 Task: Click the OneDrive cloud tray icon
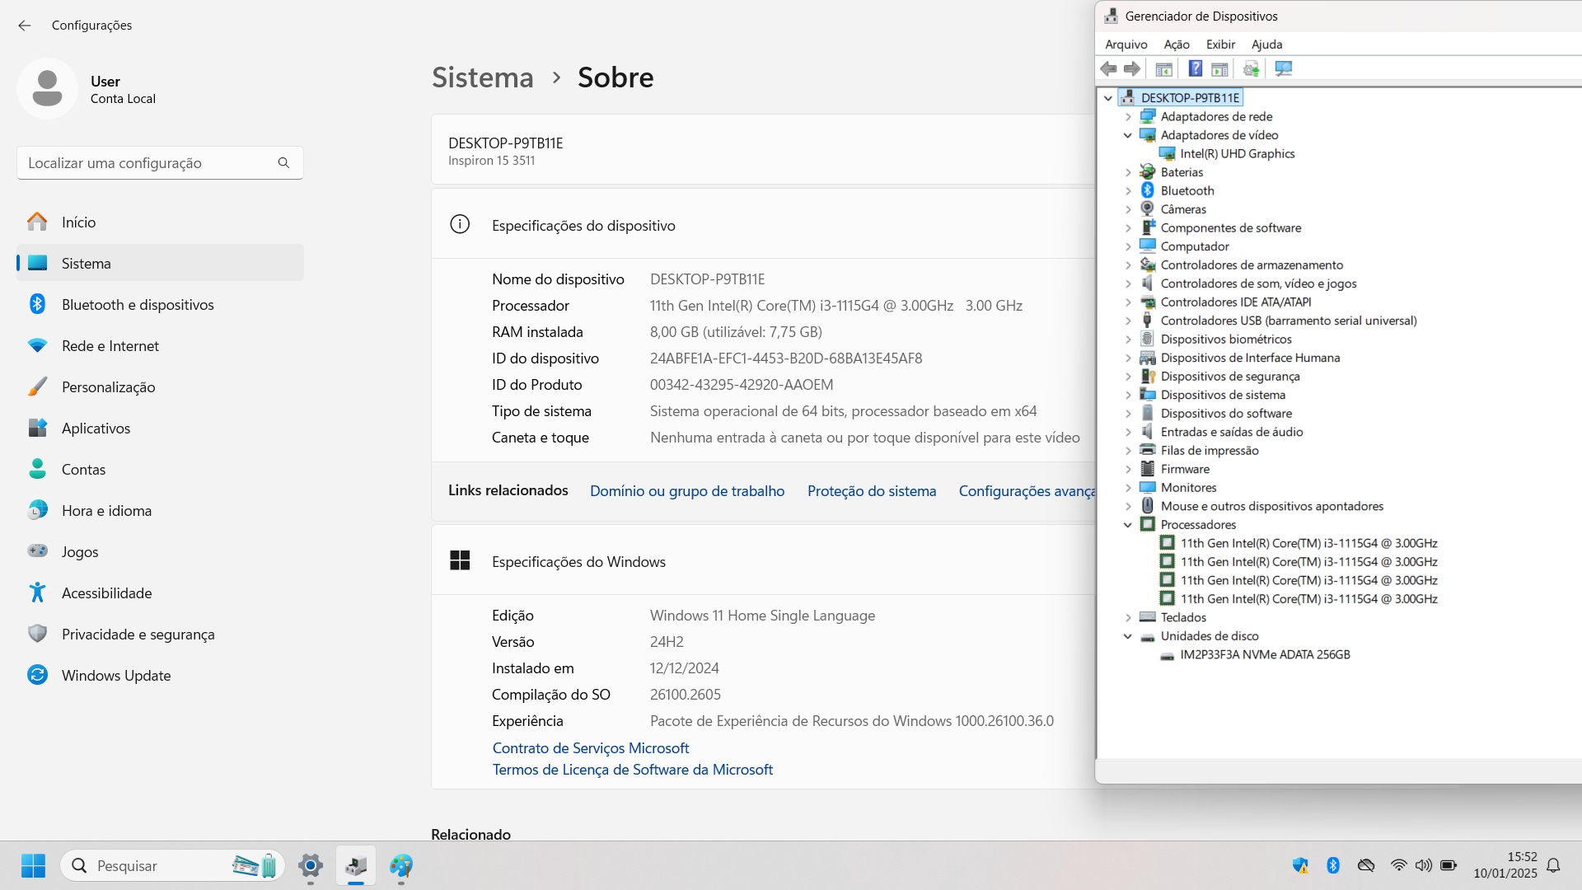1366,865
